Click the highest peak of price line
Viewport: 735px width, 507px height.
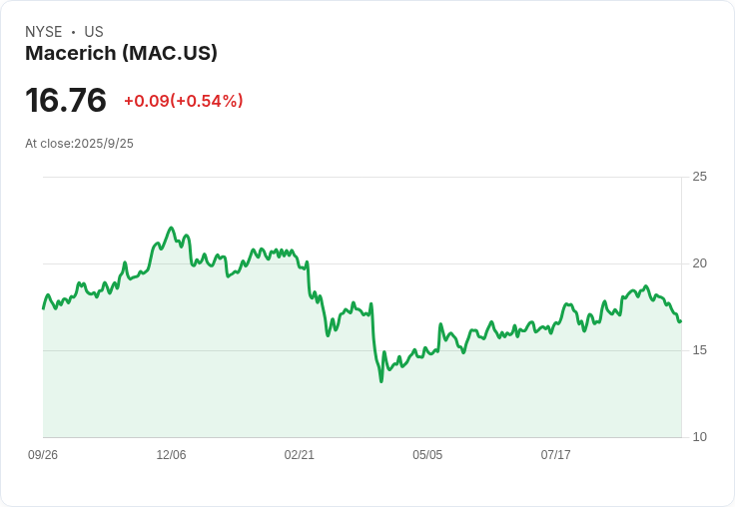pyautogui.click(x=172, y=229)
